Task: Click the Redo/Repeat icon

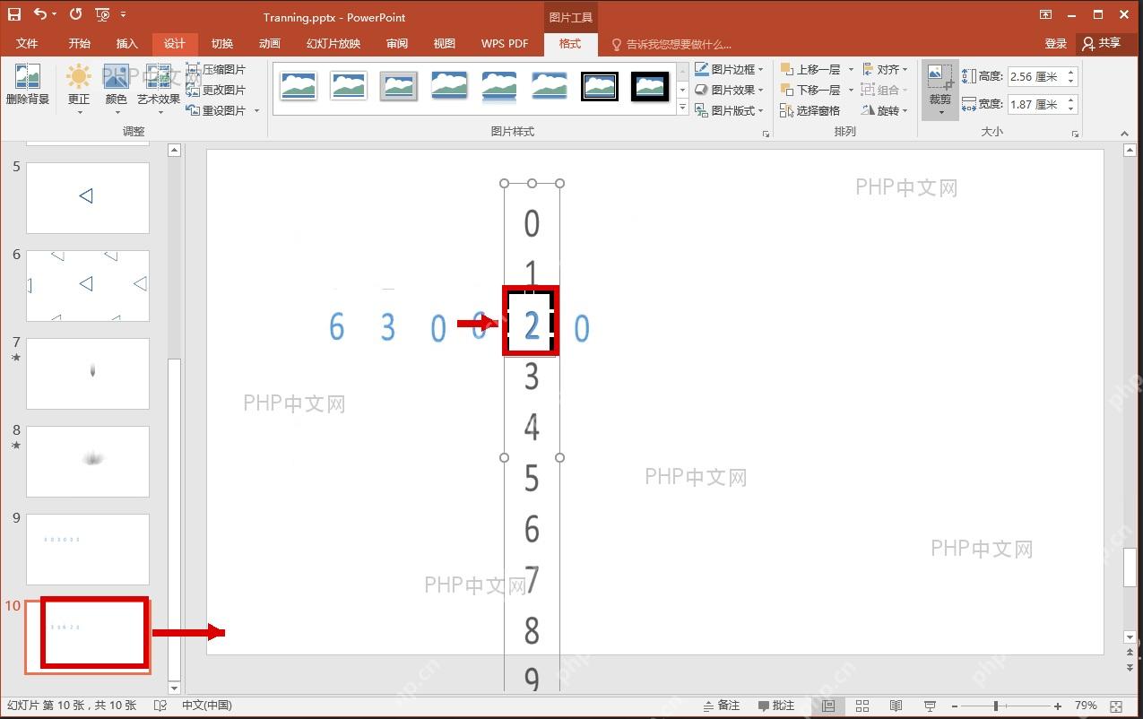Action: 75,14
